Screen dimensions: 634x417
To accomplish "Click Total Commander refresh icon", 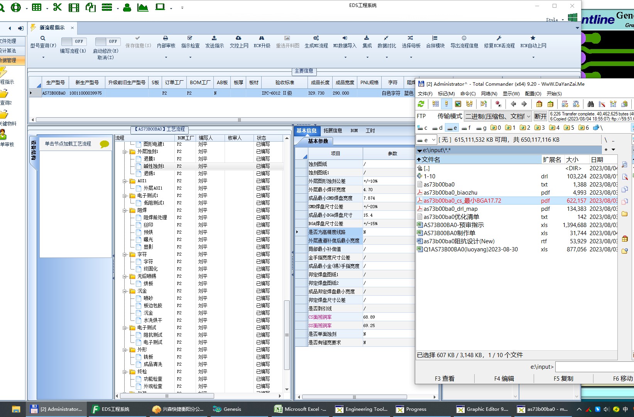I will click(x=421, y=104).
